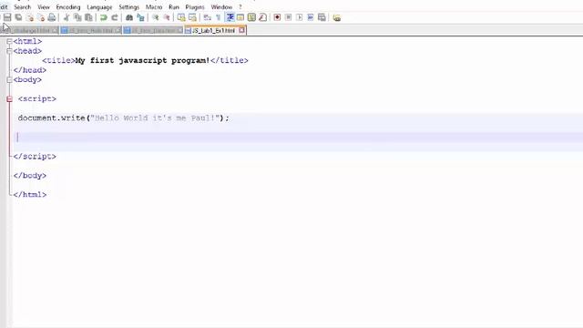
Task: Open the Replace toolbar icon
Action: point(140,17)
